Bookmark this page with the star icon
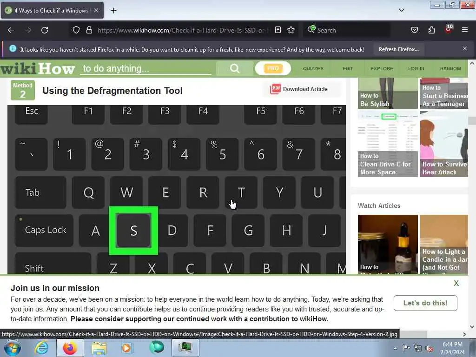Image resolution: width=476 pixels, height=357 pixels. pyautogui.click(x=291, y=30)
